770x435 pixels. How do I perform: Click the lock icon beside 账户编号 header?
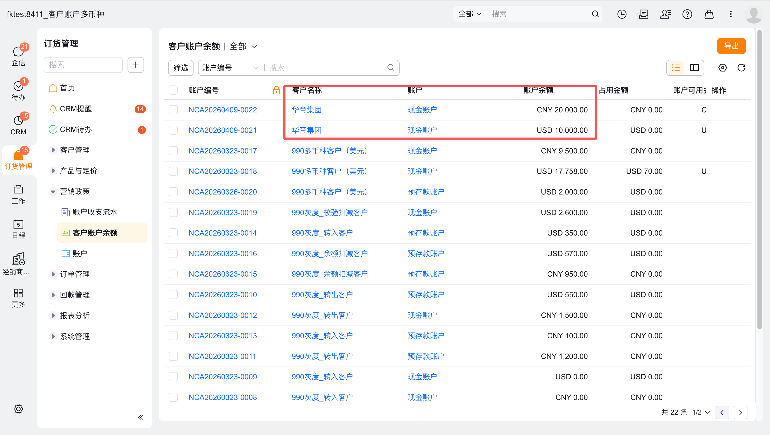click(x=276, y=90)
